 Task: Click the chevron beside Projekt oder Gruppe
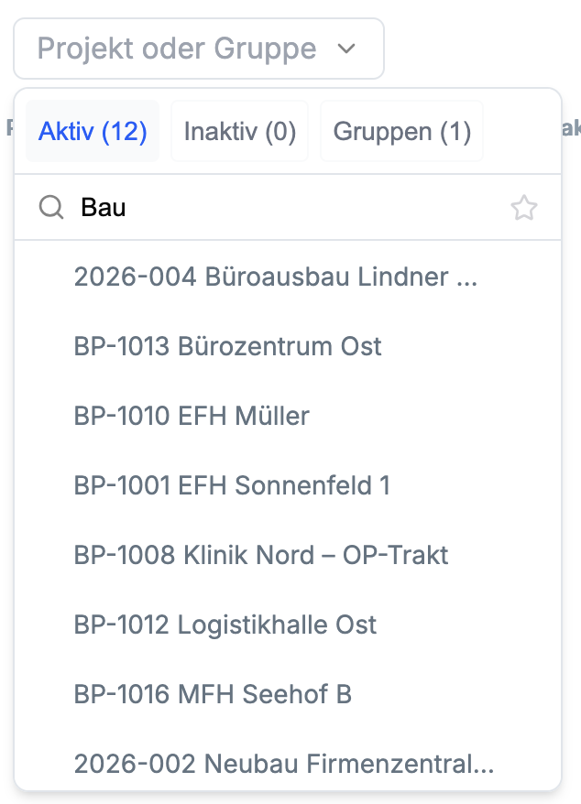coord(346,49)
